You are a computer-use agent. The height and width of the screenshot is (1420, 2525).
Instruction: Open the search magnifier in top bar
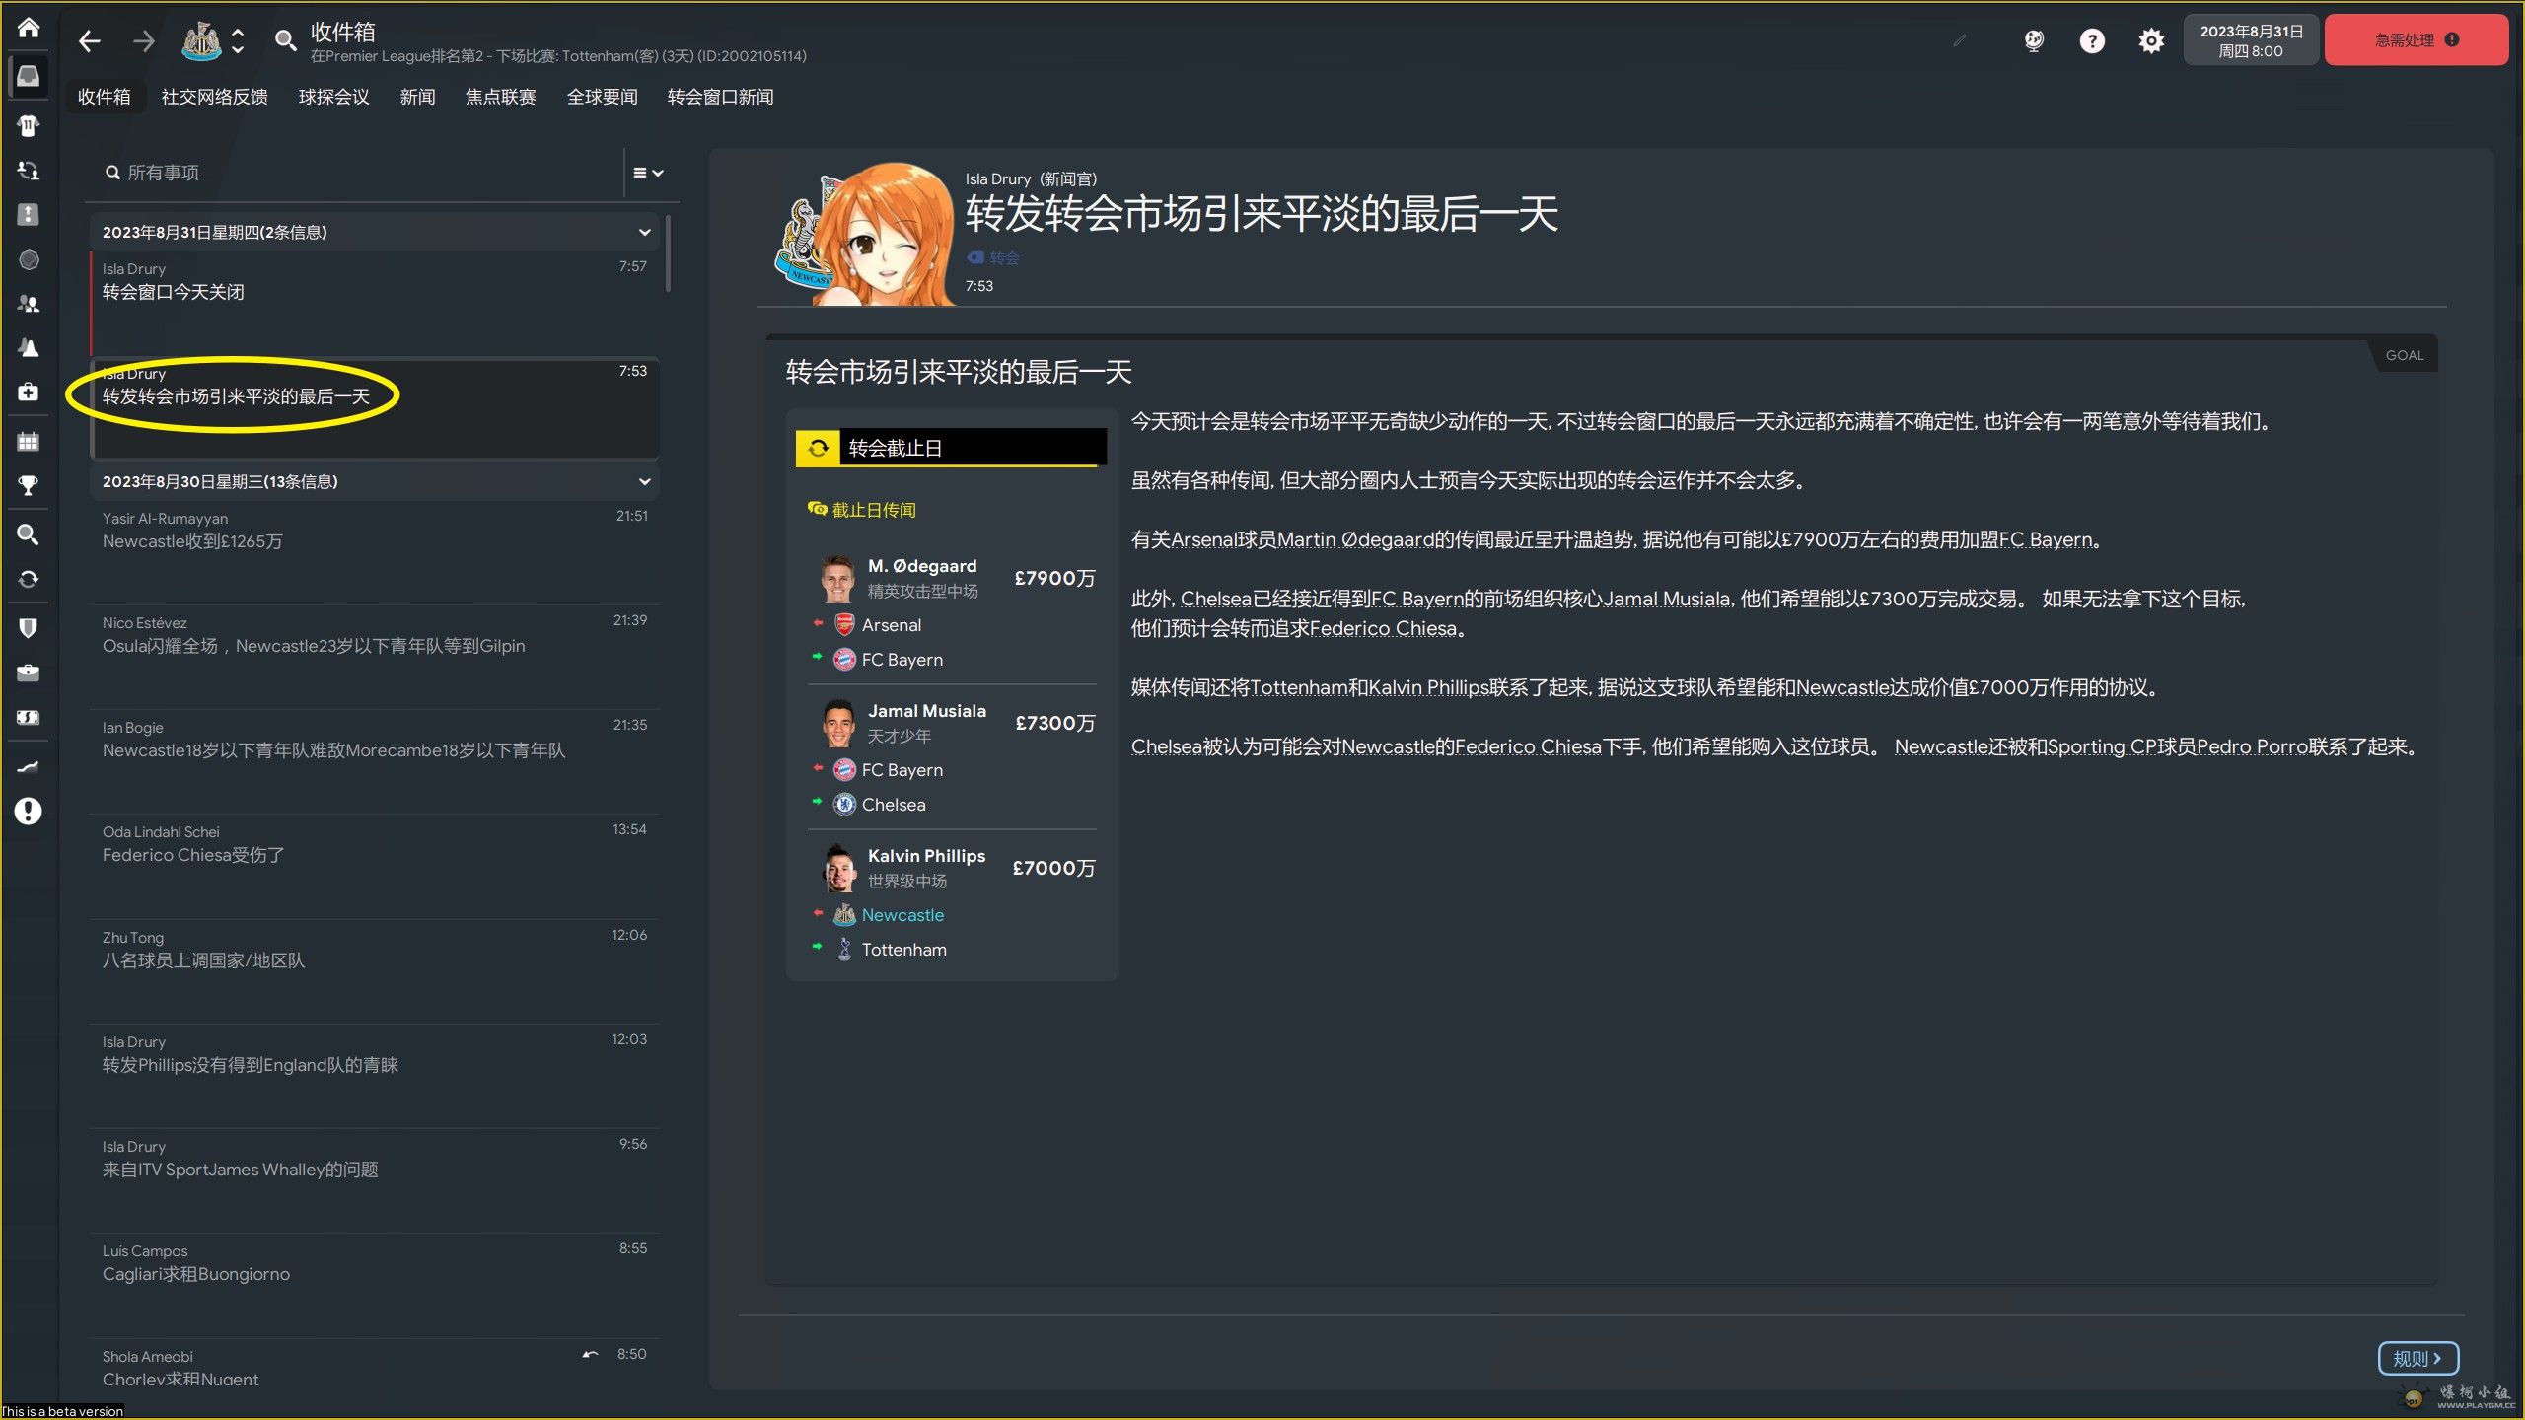pos(285,40)
